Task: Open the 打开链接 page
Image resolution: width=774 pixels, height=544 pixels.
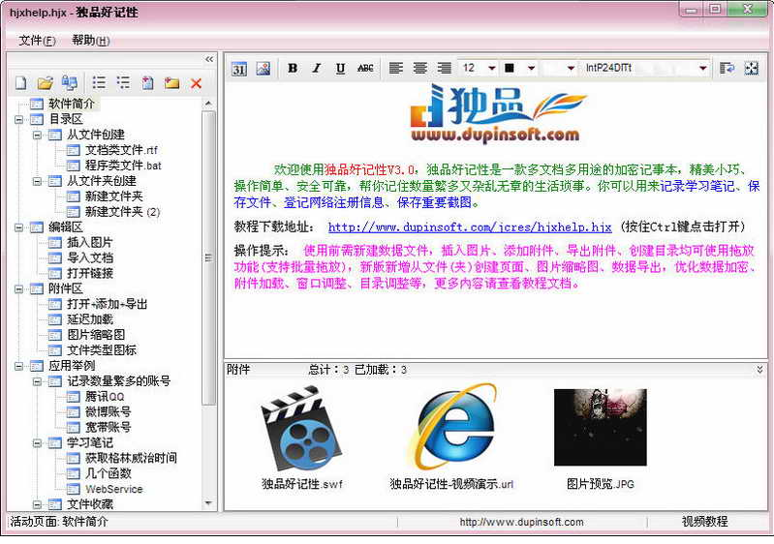Action: (90, 273)
